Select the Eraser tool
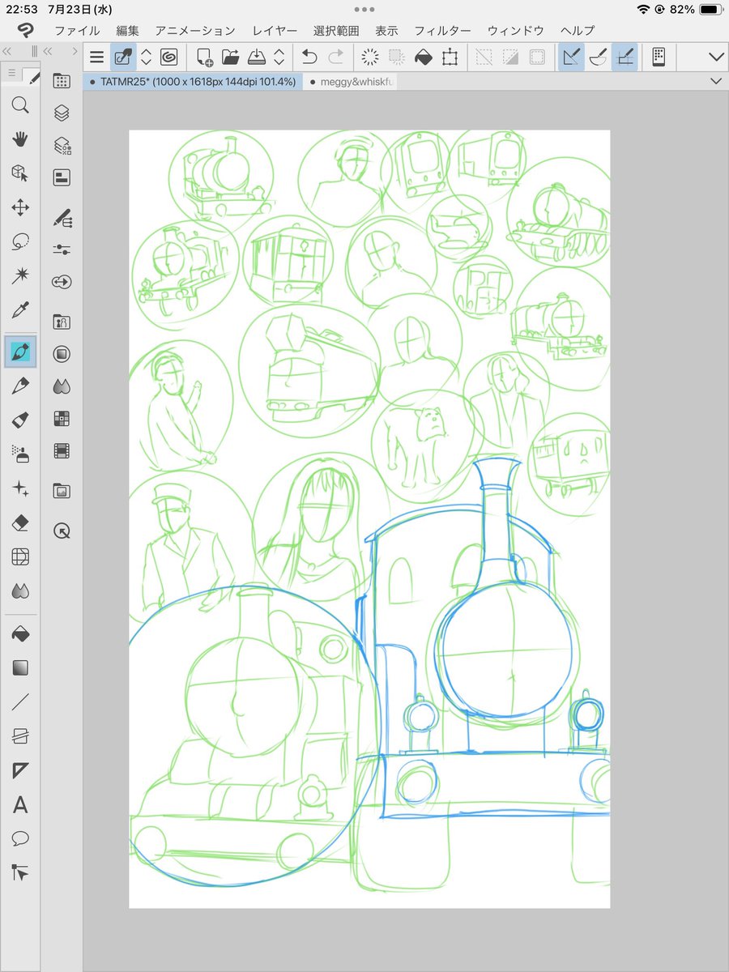 tap(20, 523)
